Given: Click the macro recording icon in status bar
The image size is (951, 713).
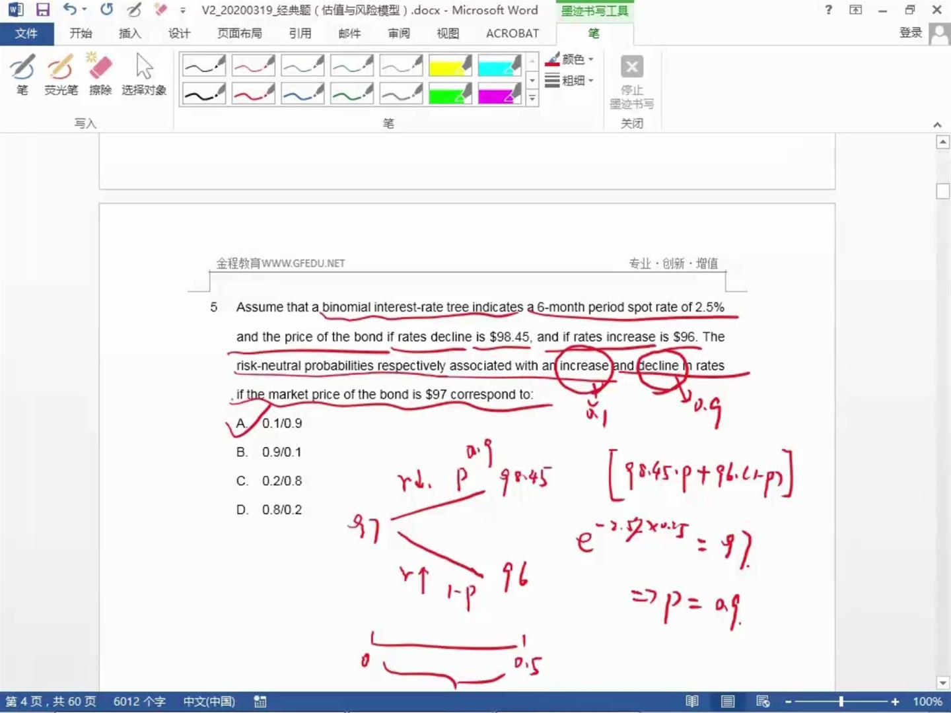Looking at the screenshot, I should (260, 702).
